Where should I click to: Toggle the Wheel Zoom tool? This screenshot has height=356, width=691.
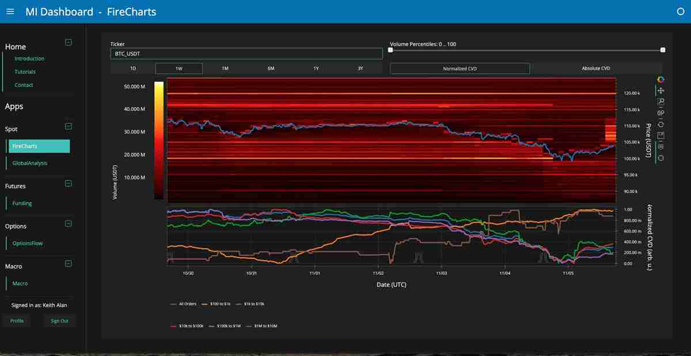[660, 113]
